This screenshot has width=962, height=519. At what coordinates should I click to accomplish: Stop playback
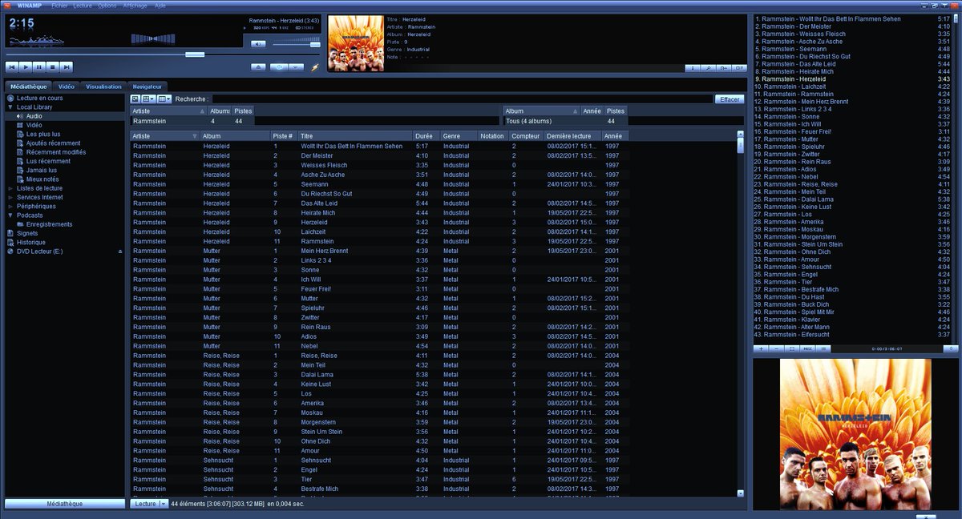[53, 67]
